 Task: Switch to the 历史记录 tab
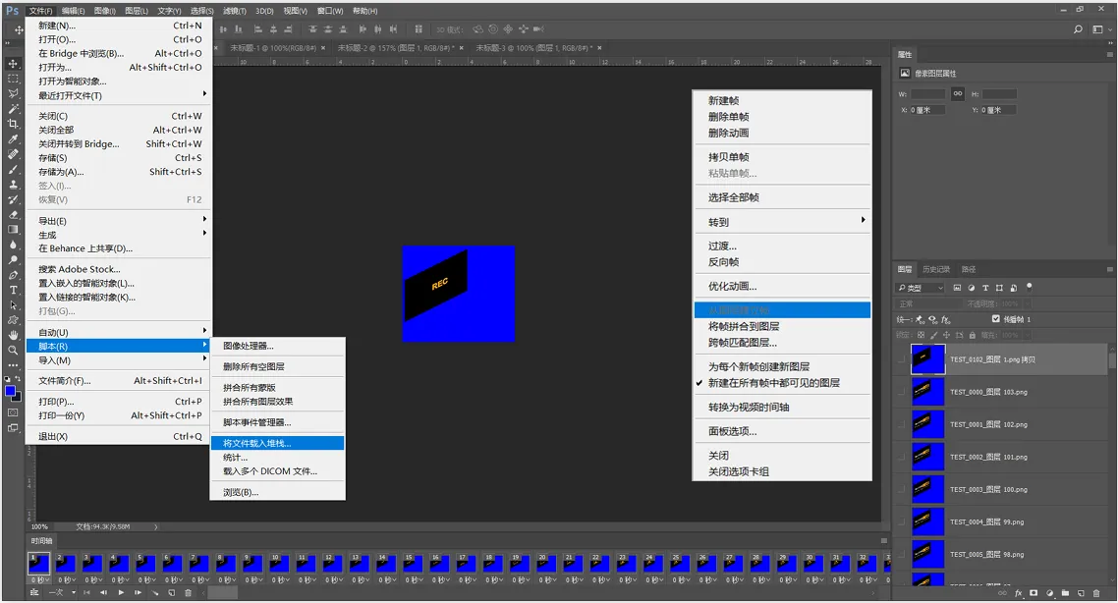coord(935,269)
